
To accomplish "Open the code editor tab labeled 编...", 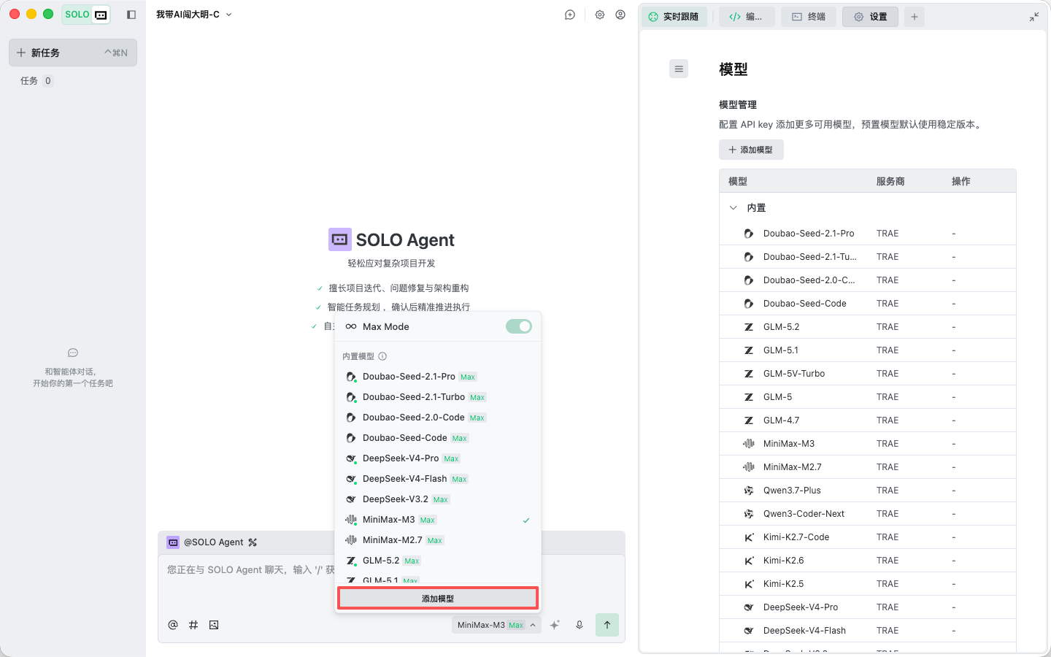I will (x=746, y=17).
